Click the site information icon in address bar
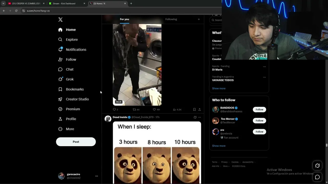 point(24,11)
